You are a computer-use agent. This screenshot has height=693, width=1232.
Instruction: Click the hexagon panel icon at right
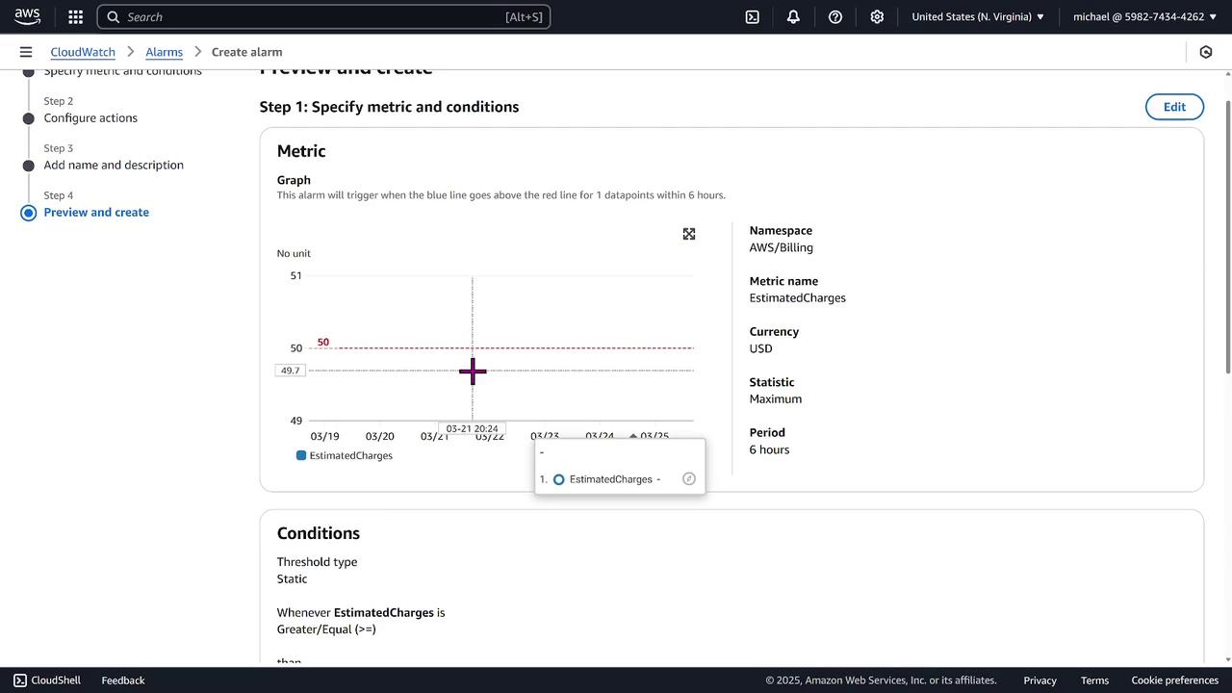click(x=1206, y=52)
